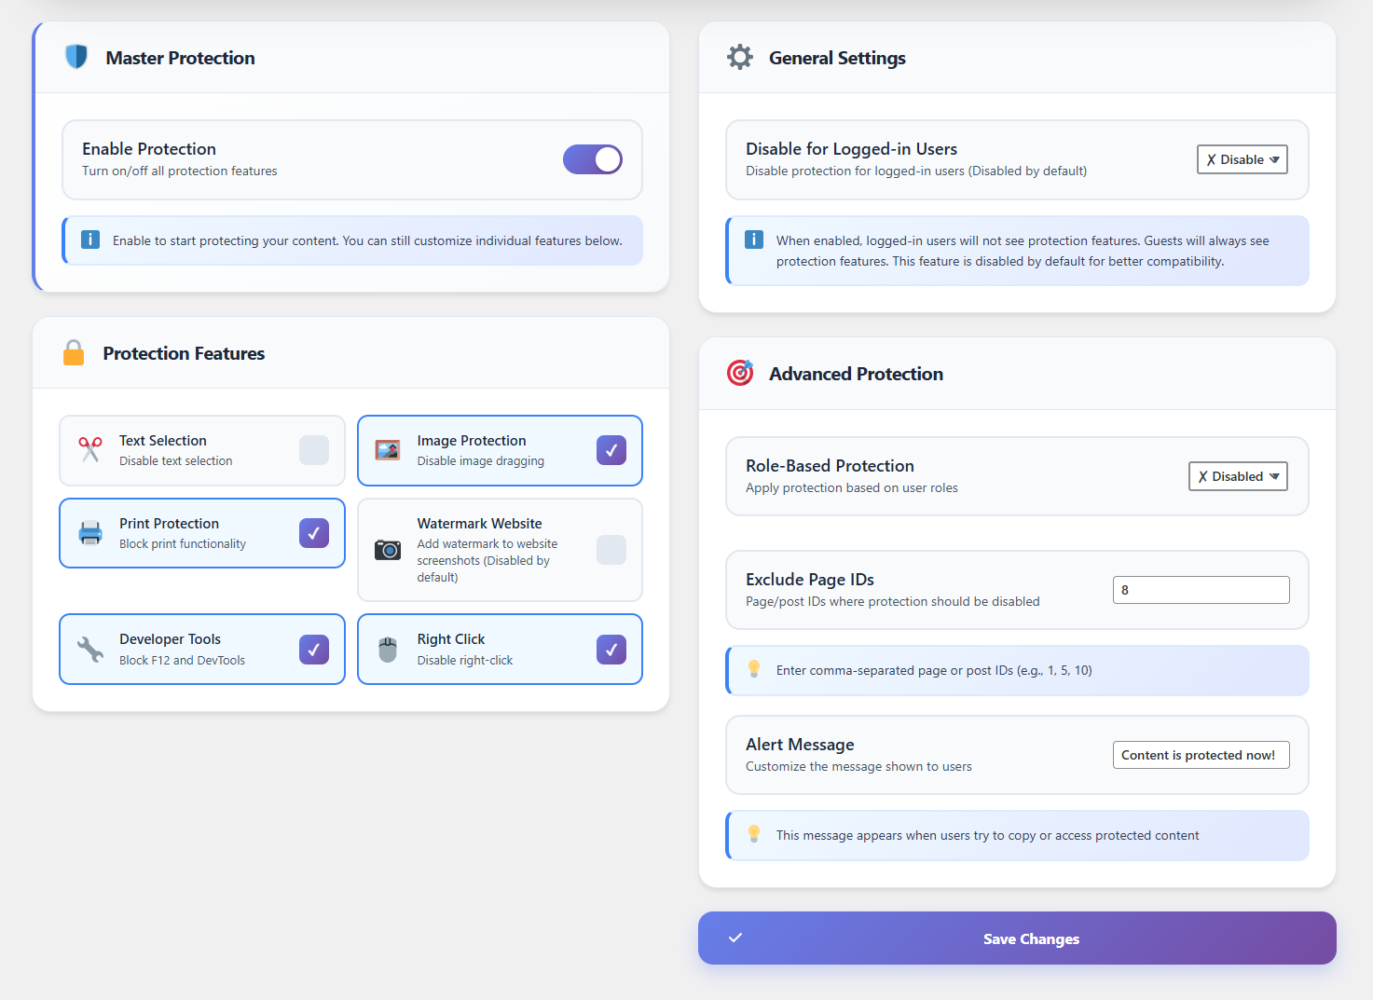Image resolution: width=1373 pixels, height=1000 pixels.
Task: Toggle off Enable Protection switch
Action: 593,159
